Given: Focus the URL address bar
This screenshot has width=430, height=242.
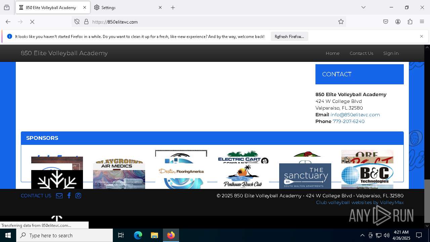Looking at the screenshot, I should [208, 22].
